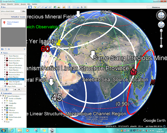Click the Ara search button
This screenshot has height=133, width=167.
(24, 11)
